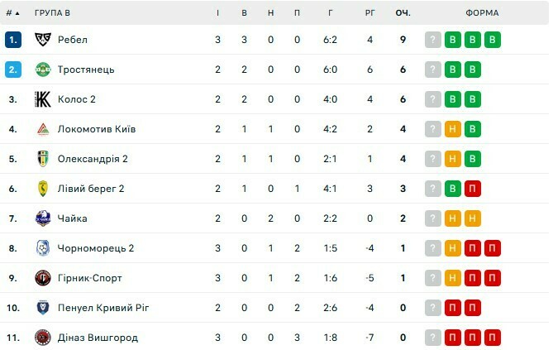553x350 pixels.
Task: Click the ФОРМА column header
Action: click(481, 13)
